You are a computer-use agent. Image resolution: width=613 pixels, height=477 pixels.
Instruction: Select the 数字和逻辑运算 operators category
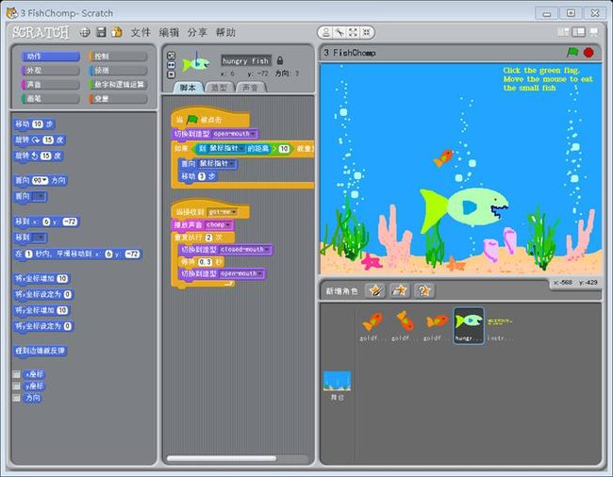point(119,85)
